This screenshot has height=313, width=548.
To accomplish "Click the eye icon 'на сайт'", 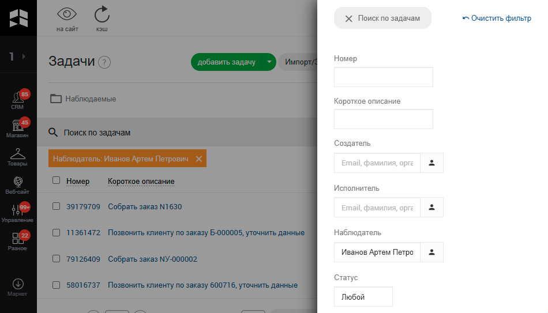I will pyautogui.click(x=67, y=15).
